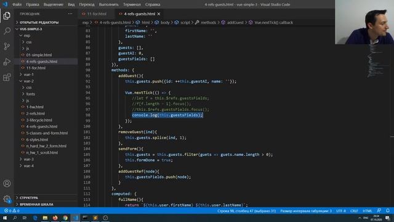Switch to the 4-refs-guests.html tab
Screen dimensions: 394x222
(140, 14)
